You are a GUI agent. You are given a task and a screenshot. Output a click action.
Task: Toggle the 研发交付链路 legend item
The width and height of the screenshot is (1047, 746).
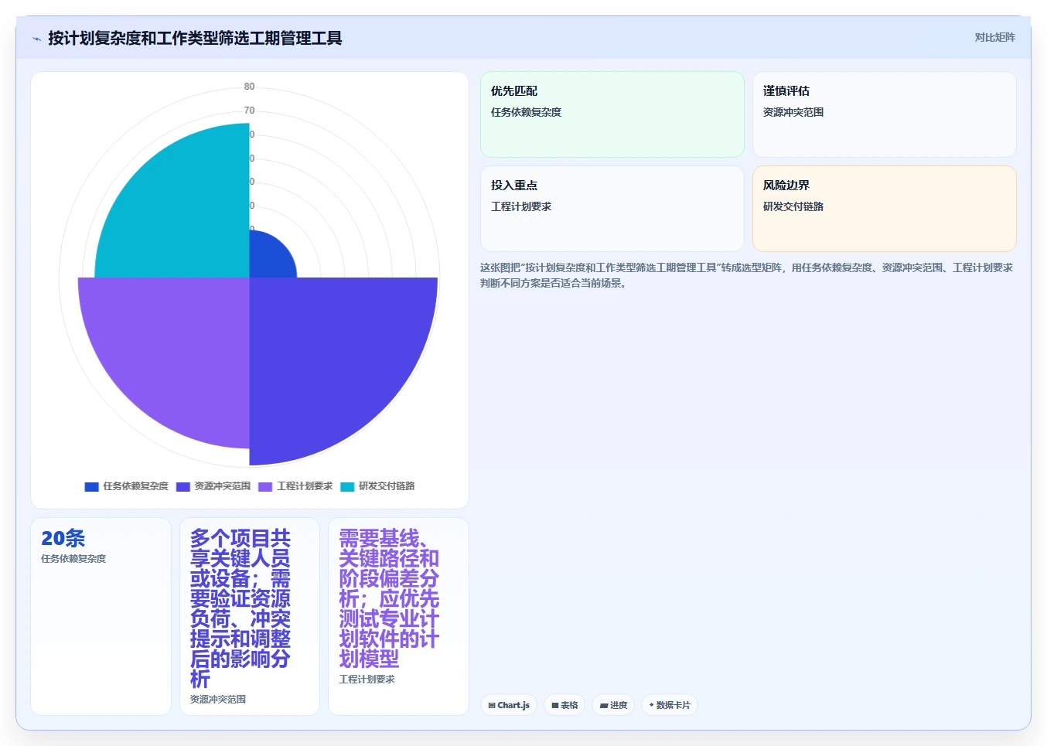point(377,486)
